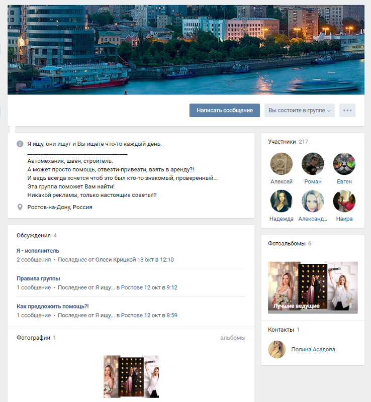Click the name link 'Наира'
Viewport: 371px width, 402px height.
click(344, 219)
